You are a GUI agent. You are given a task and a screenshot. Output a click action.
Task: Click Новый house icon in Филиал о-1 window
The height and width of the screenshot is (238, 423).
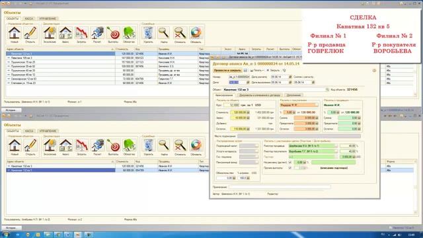click(15, 33)
